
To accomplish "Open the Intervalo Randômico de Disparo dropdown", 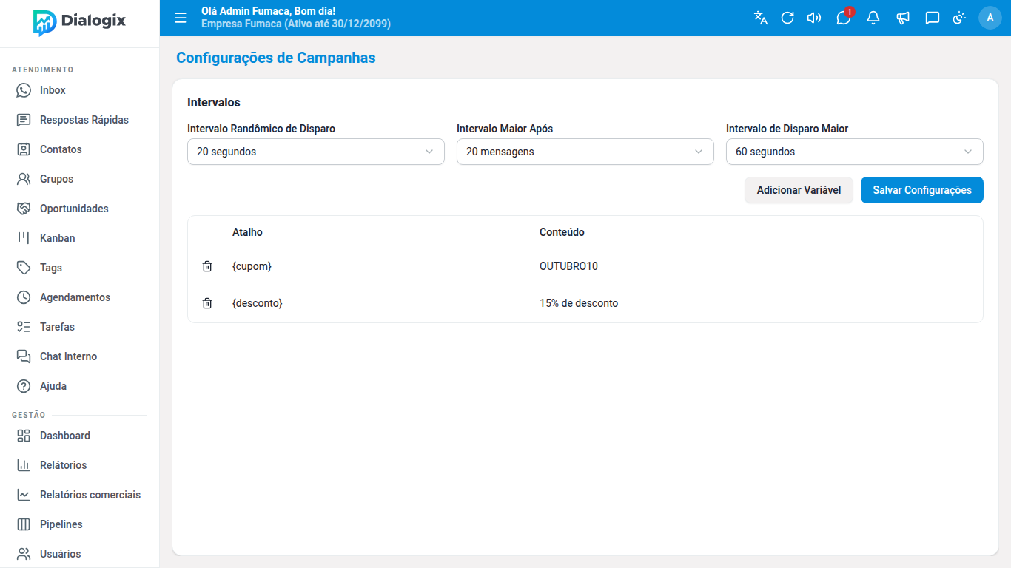I will click(316, 152).
